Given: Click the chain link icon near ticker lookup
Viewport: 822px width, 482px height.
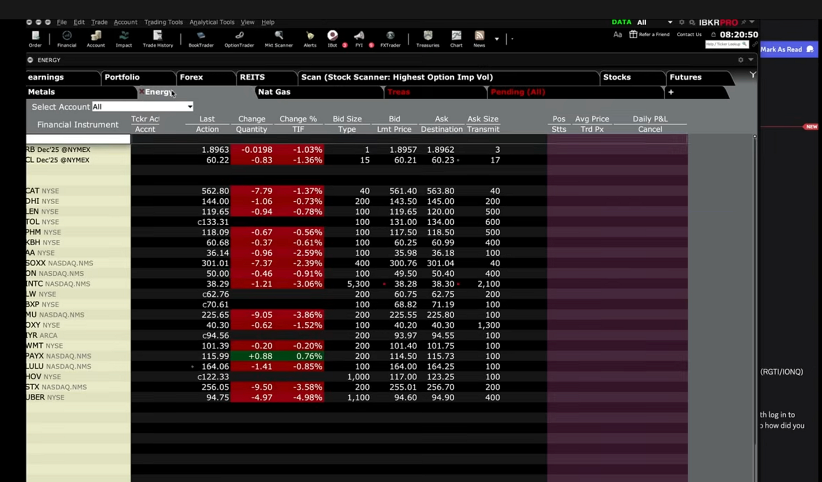Looking at the screenshot, I should [754, 44].
